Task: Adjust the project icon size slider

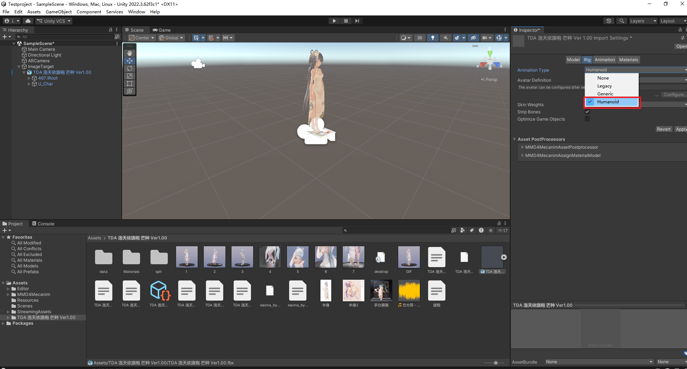Action: [496, 363]
